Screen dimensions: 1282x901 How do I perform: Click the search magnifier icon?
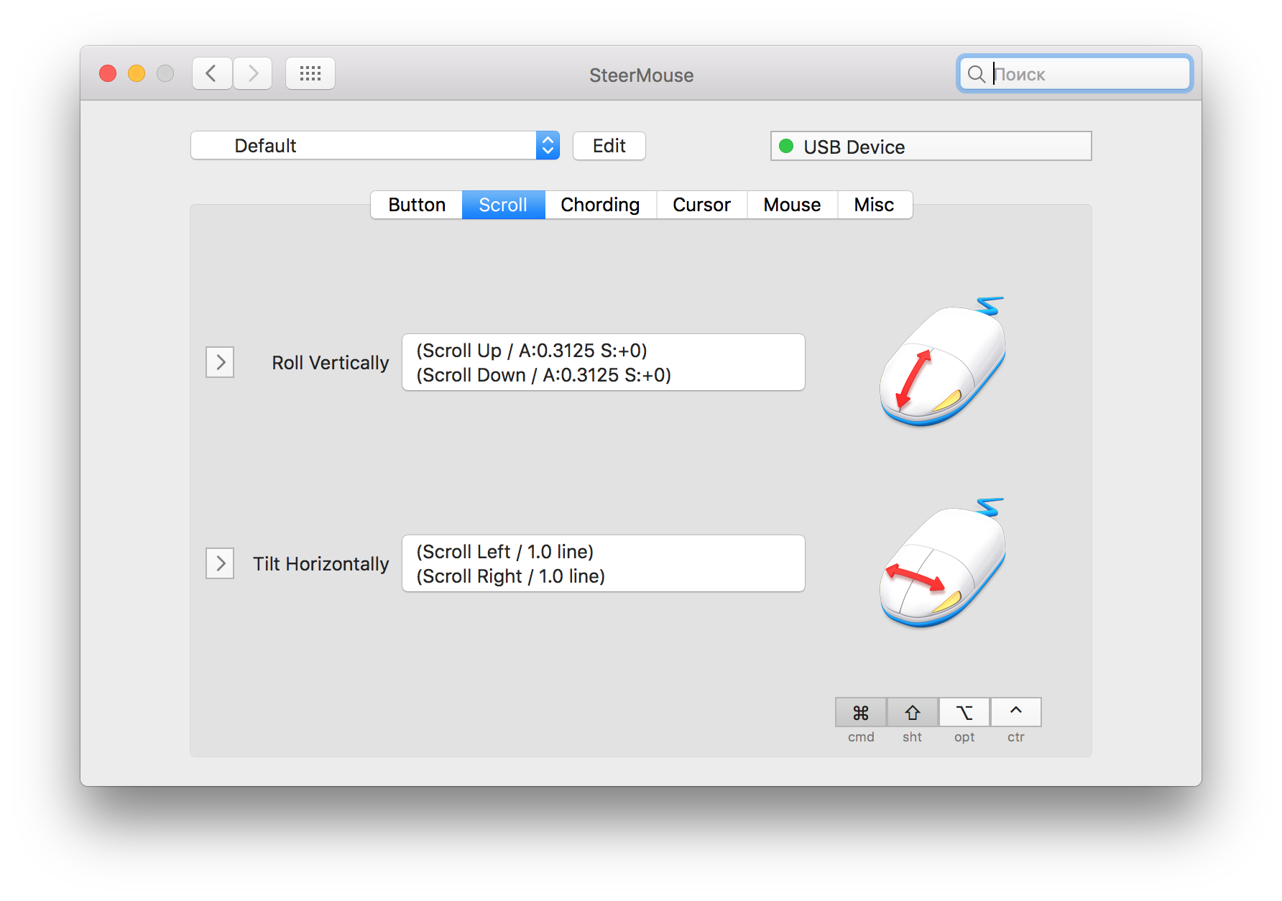(976, 74)
